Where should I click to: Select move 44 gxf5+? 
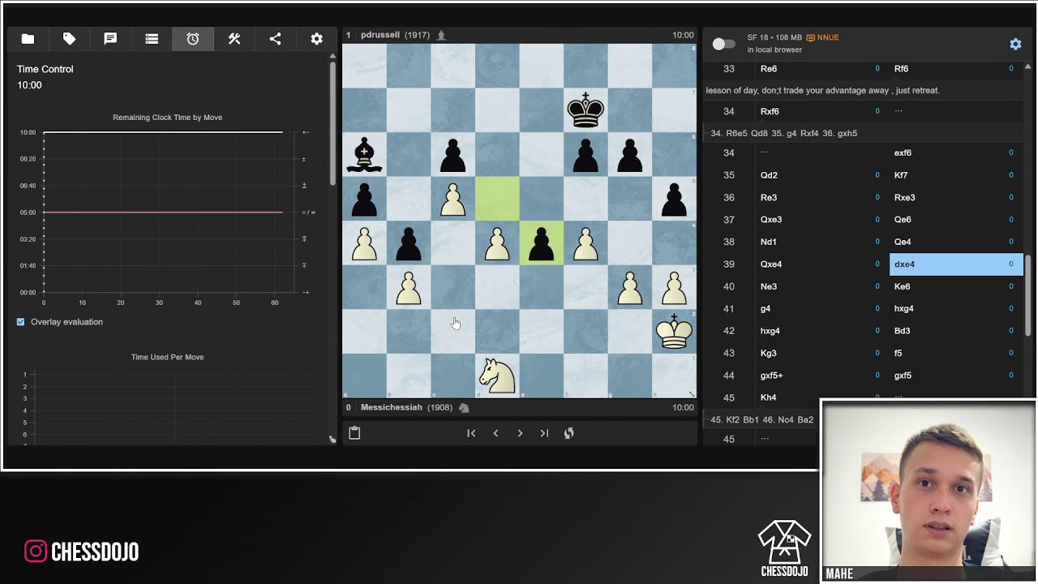click(821, 376)
